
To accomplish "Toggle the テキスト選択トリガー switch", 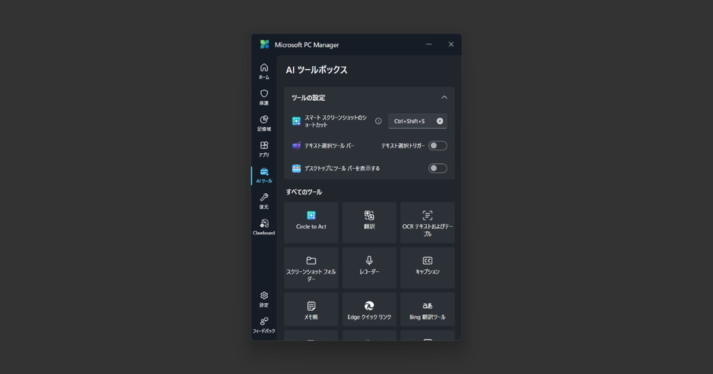I will point(437,146).
